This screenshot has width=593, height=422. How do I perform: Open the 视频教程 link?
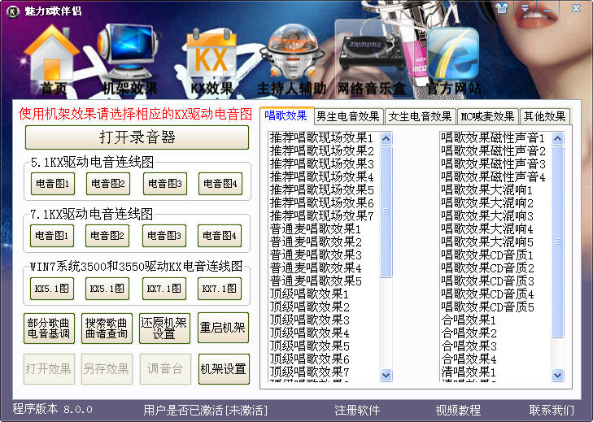tap(458, 411)
